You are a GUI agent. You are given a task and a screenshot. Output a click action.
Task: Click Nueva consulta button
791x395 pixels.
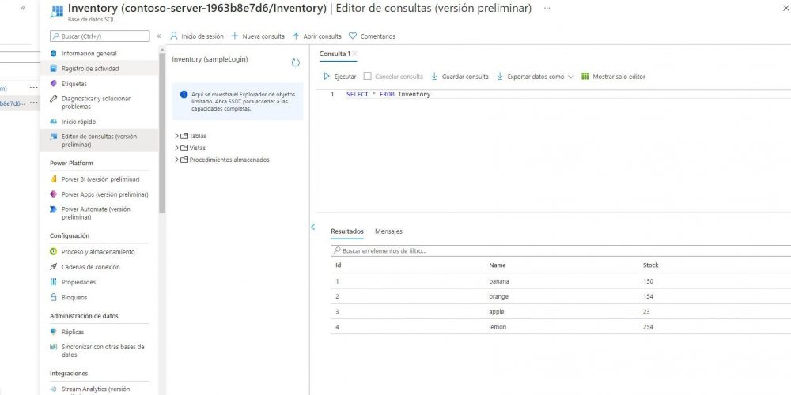258,36
